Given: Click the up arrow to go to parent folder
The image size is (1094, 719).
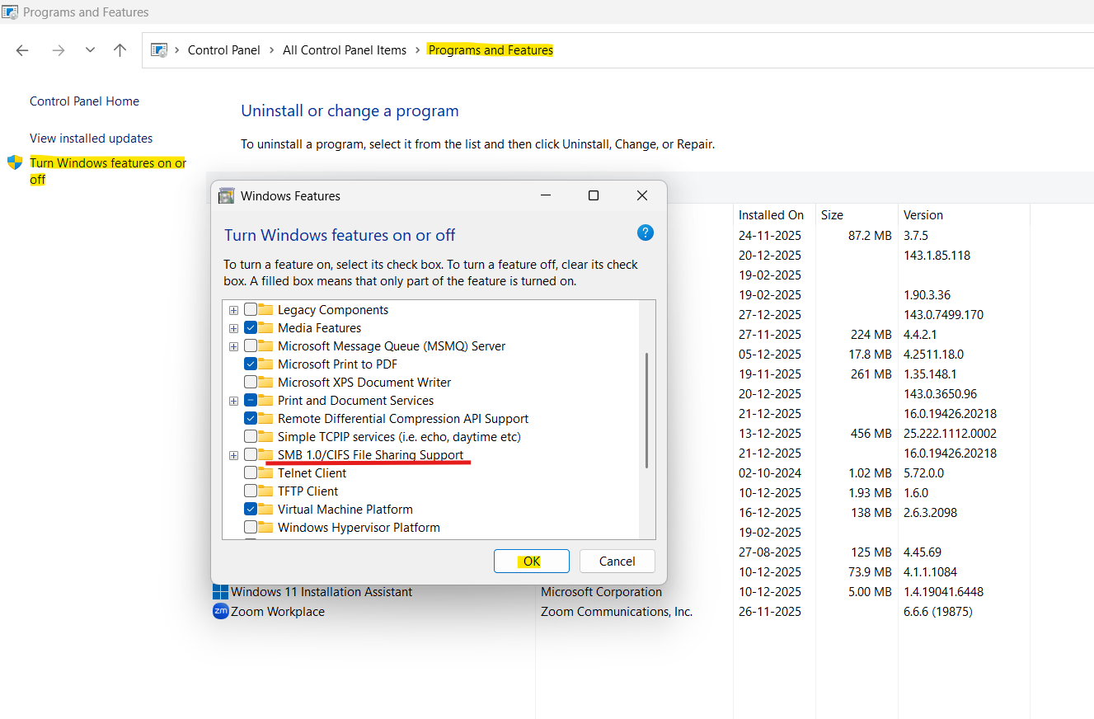Looking at the screenshot, I should click(x=120, y=49).
